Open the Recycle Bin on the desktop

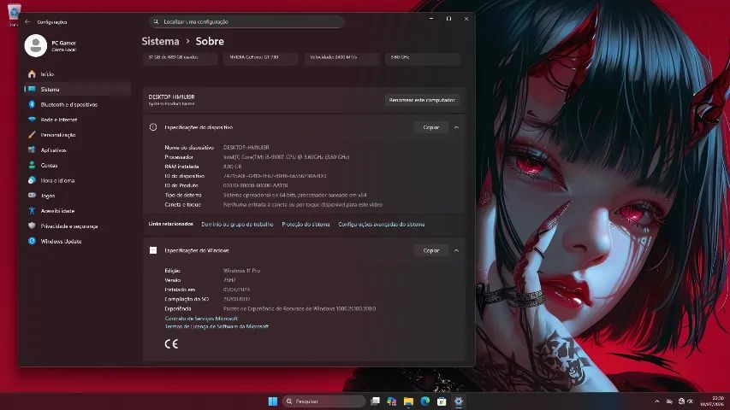click(x=14, y=14)
